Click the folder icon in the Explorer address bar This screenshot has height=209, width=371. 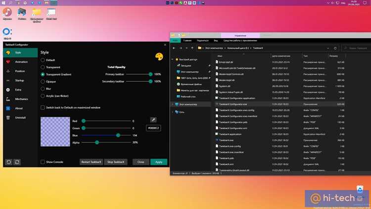[200, 48]
